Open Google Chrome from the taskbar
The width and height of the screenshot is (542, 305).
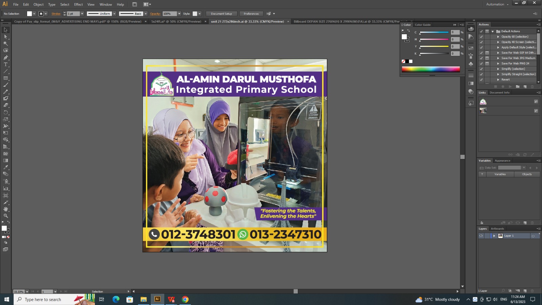click(x=185, y=299)
